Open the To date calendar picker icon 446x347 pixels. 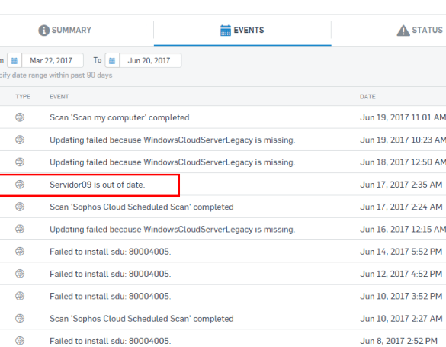tap(112, 60)
